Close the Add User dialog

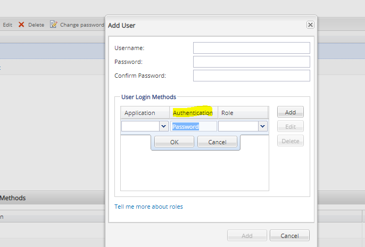[x=310, y=25]
